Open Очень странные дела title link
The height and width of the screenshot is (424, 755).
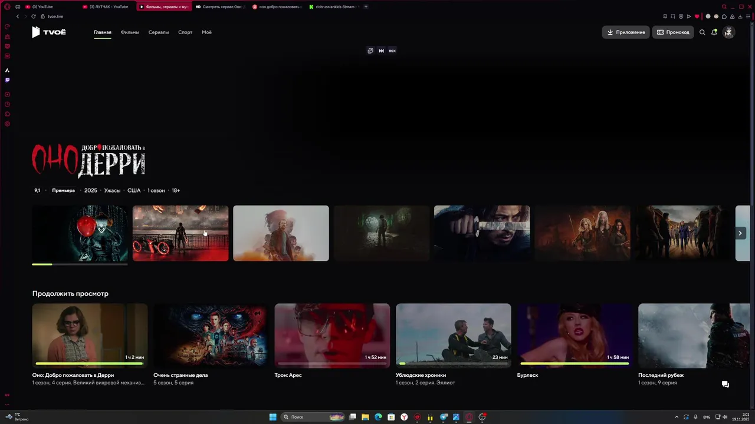(x=180, y=375)
